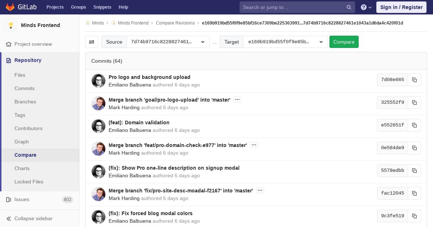Click the GitLab fox logo

coord(10,7)
